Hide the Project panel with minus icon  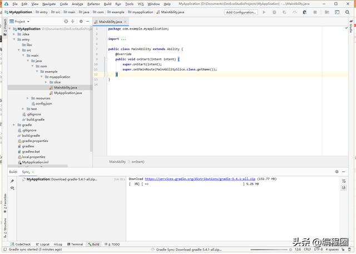[x=88, y=21]
